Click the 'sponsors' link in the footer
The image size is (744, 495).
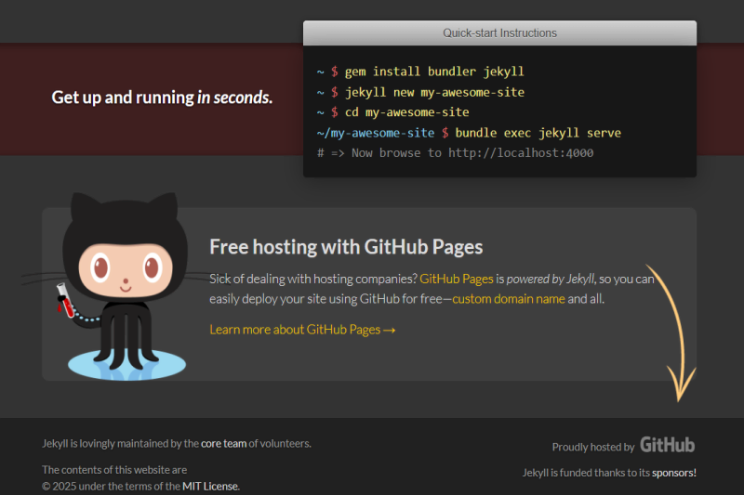[x=673, y=473]
